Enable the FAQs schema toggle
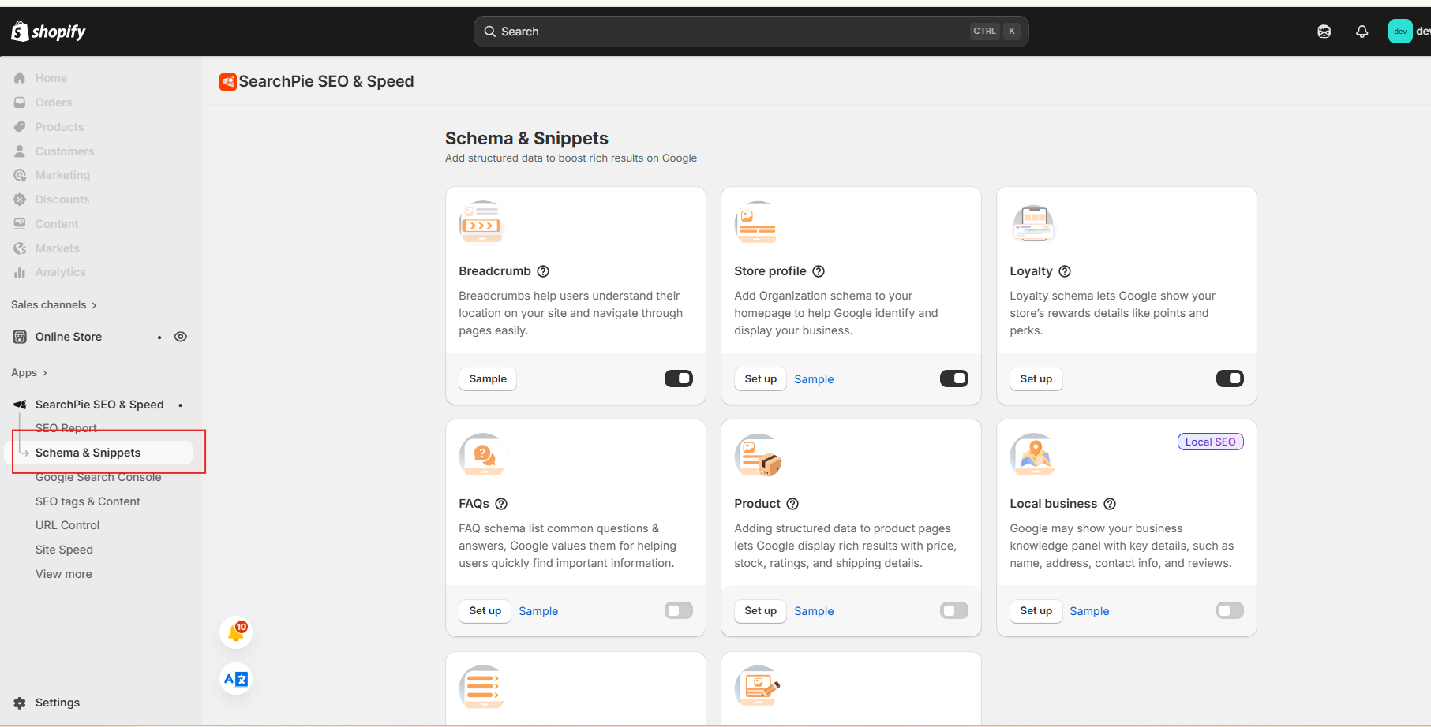 pyautogui.click(x=678, y=610)
